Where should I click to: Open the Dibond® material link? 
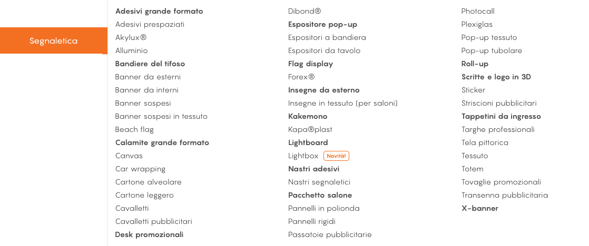coord(305,11)
